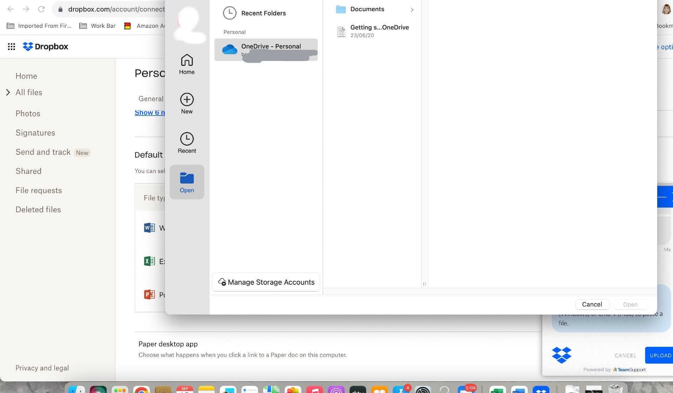Select Home in the file picker sidebar
The image size is (673, 393).
(x=186, y=64)
